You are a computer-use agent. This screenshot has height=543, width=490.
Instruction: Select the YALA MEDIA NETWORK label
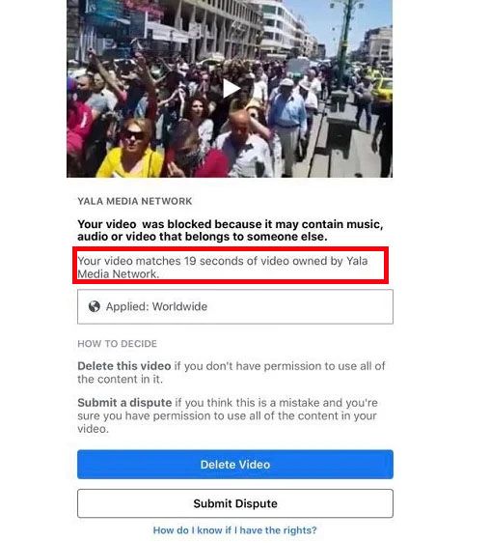coord(134,201)
